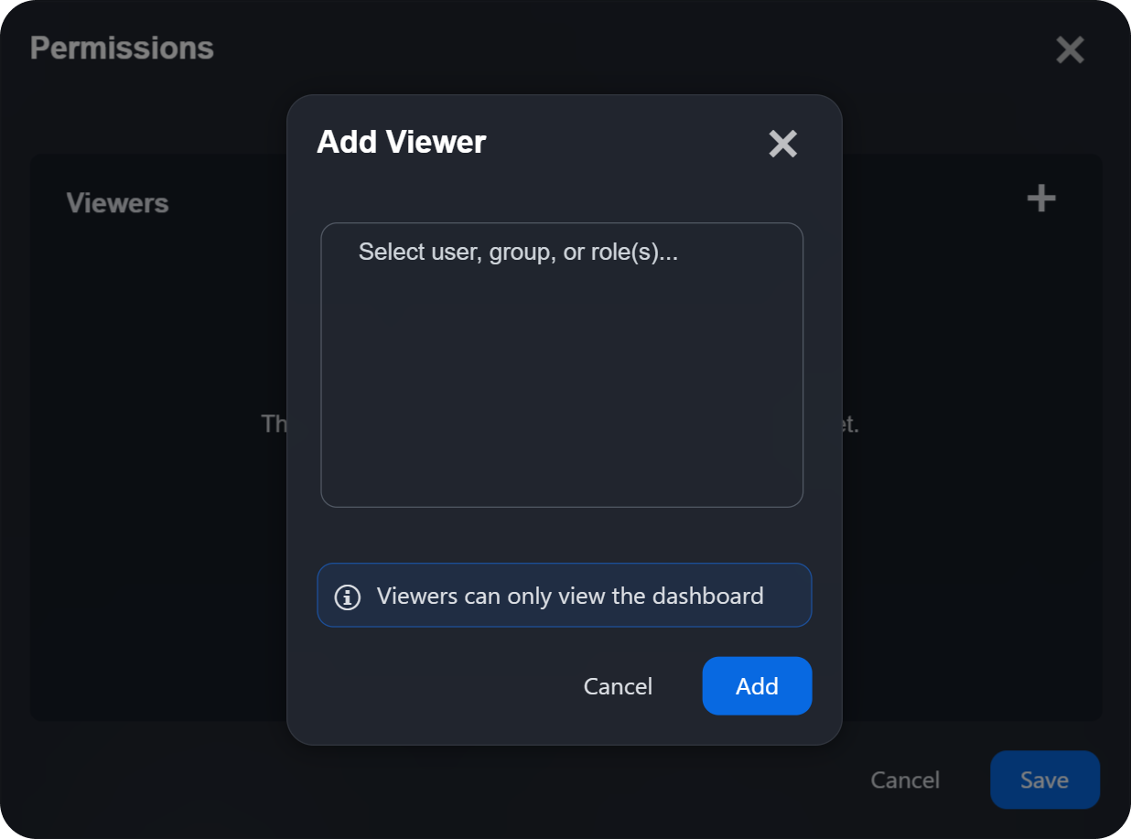Click the "Add Viewer" dialog title

(401, 142)
